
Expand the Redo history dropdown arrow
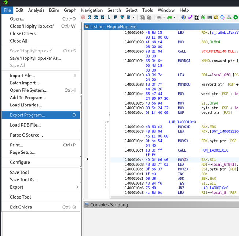coord(175,17)
